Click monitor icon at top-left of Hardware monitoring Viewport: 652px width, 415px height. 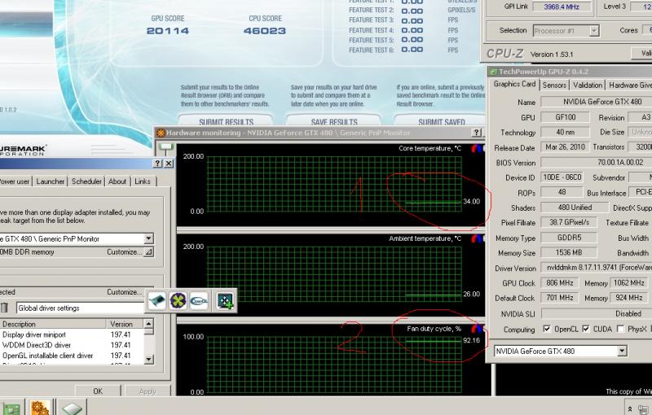[x=165, y=147]
